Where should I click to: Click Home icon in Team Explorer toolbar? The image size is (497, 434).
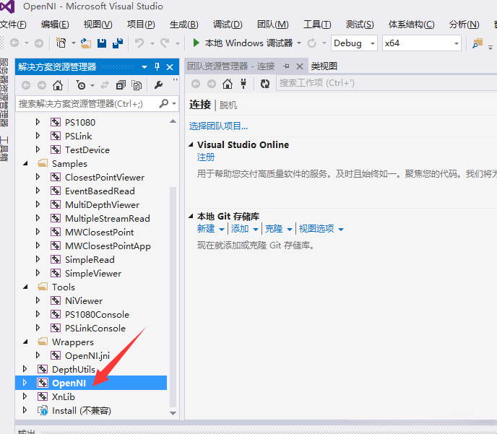(228, 84)
